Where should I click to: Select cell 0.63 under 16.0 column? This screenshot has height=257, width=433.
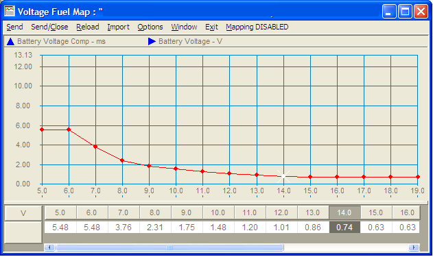coord(406,228)
